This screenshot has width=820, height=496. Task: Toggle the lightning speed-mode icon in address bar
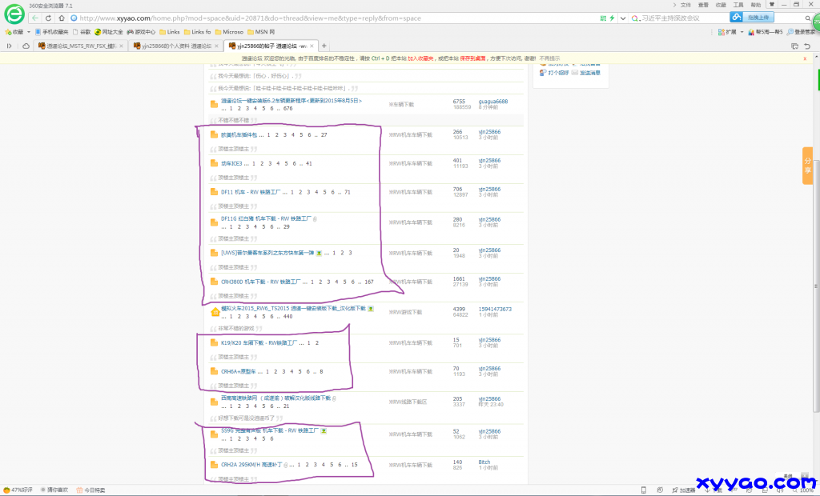click(x=613, y=17)
